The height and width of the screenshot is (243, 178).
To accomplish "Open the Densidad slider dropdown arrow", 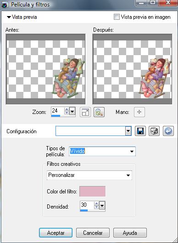I will [102, 205].
